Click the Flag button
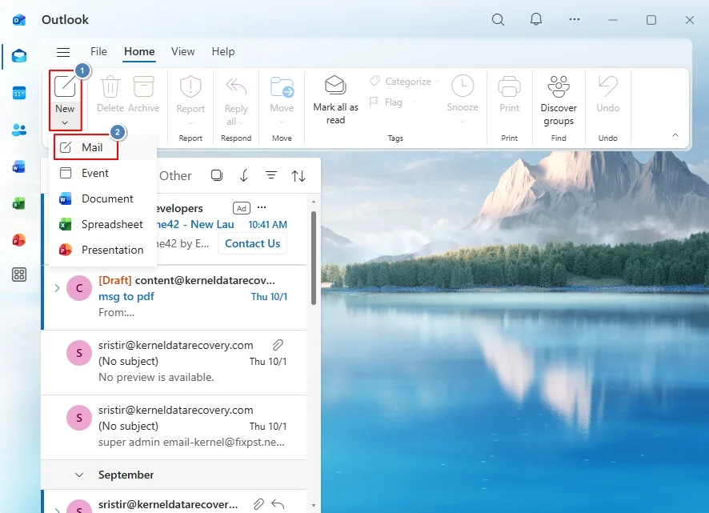The height and width of the screenshot is (513, 709). point(387,102)
